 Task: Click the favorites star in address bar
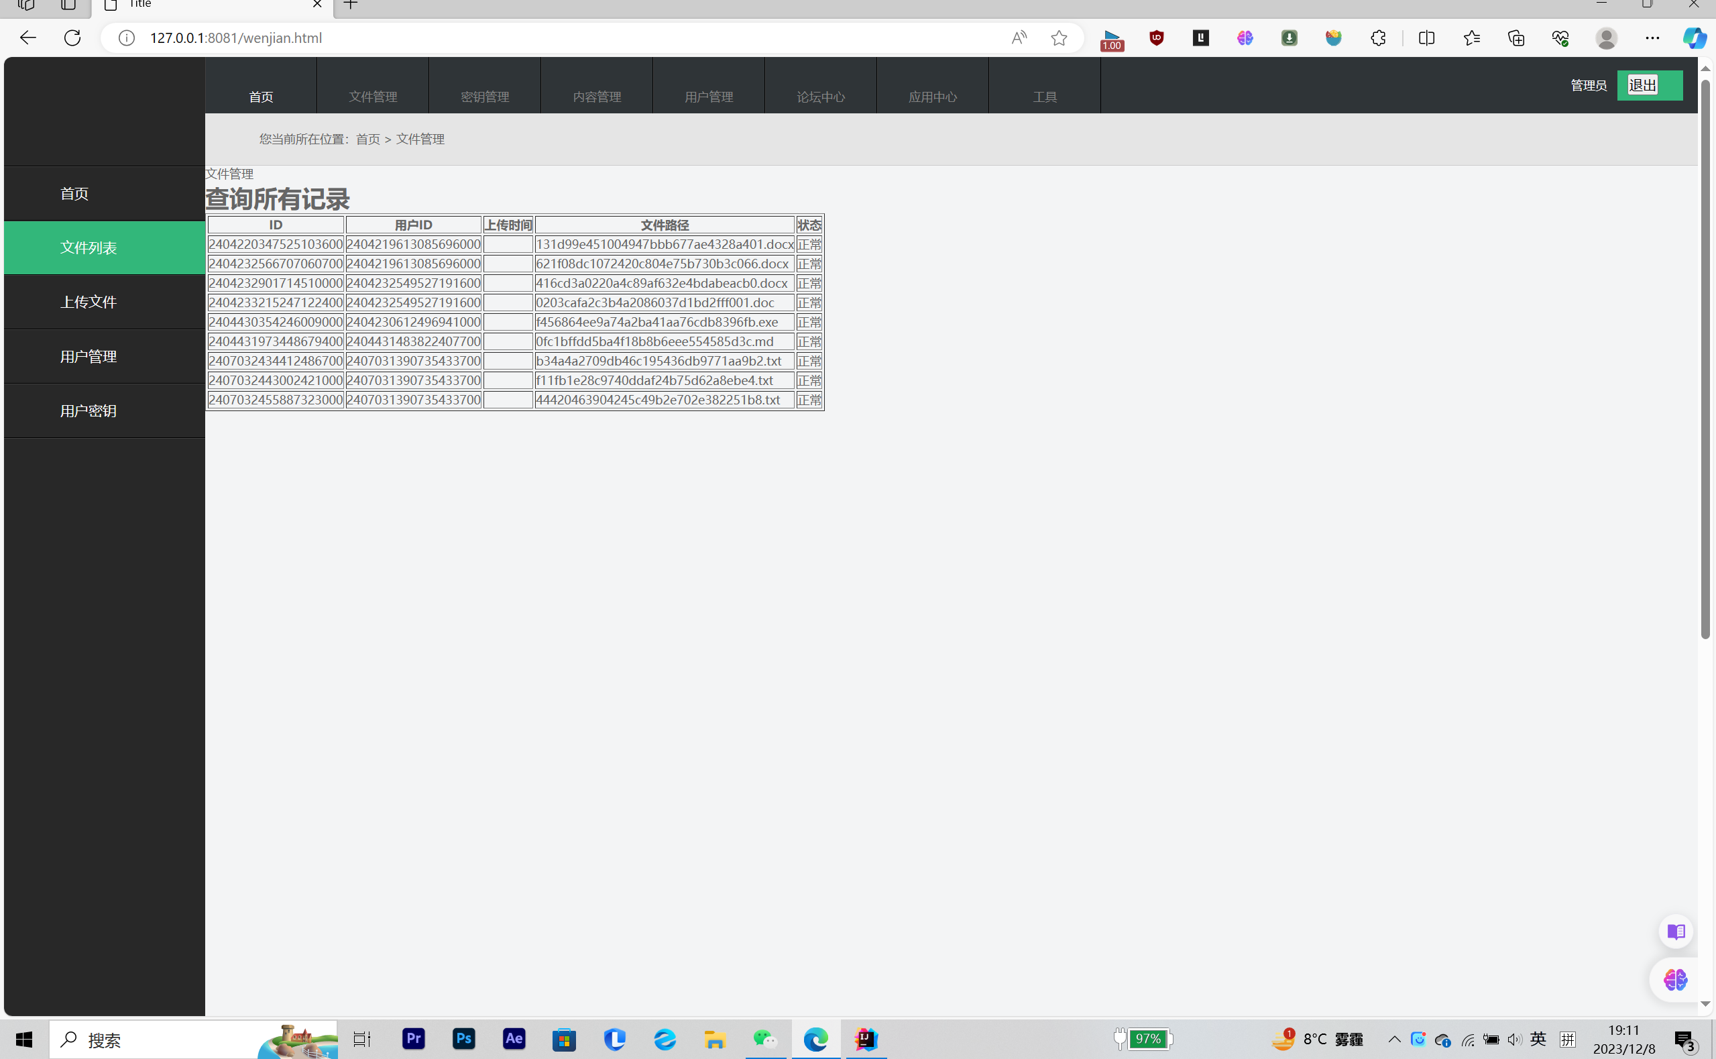coord(1059,38)
